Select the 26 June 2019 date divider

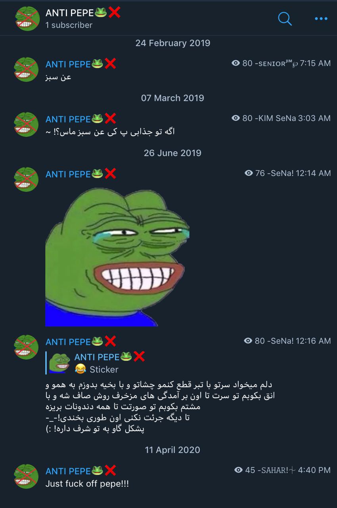coord(172,153)
